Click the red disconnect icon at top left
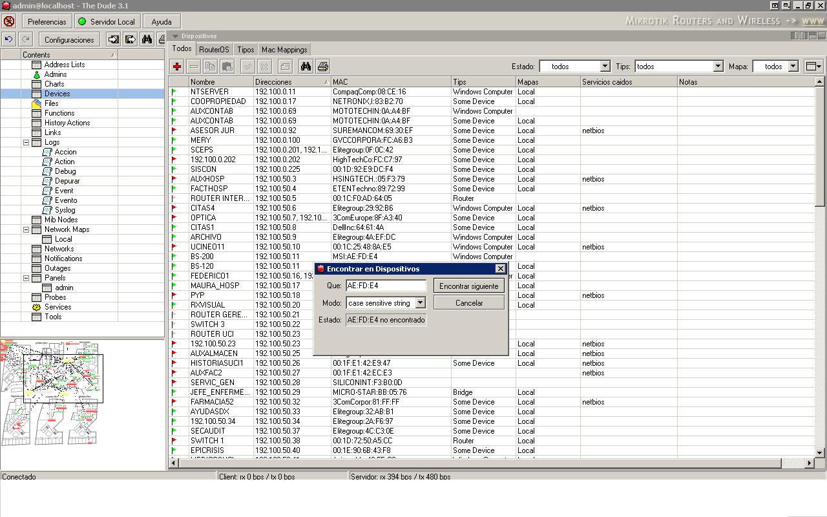827x517 pixels. coord(9,21)
